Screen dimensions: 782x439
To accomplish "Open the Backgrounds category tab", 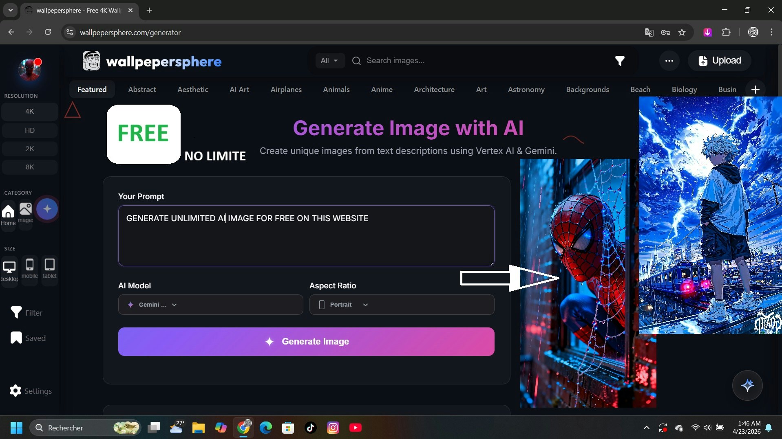I will (587, 90).
